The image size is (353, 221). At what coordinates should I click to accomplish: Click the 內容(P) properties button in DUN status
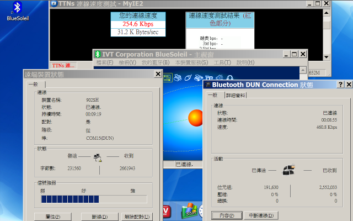227,215
